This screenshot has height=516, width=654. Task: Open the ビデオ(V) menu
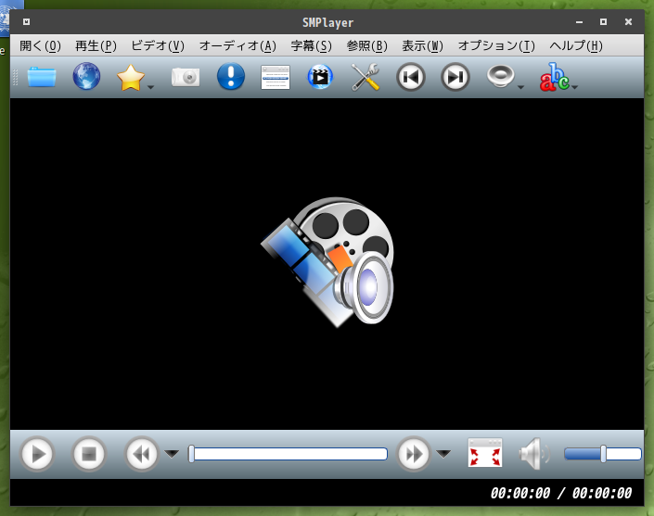pos(158,45)
